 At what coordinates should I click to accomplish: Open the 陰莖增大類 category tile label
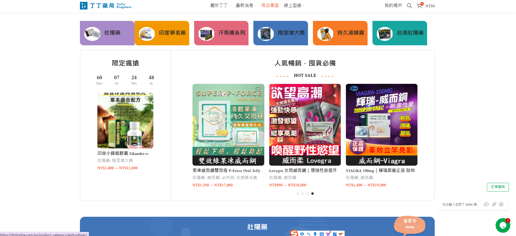coord(291,33)
